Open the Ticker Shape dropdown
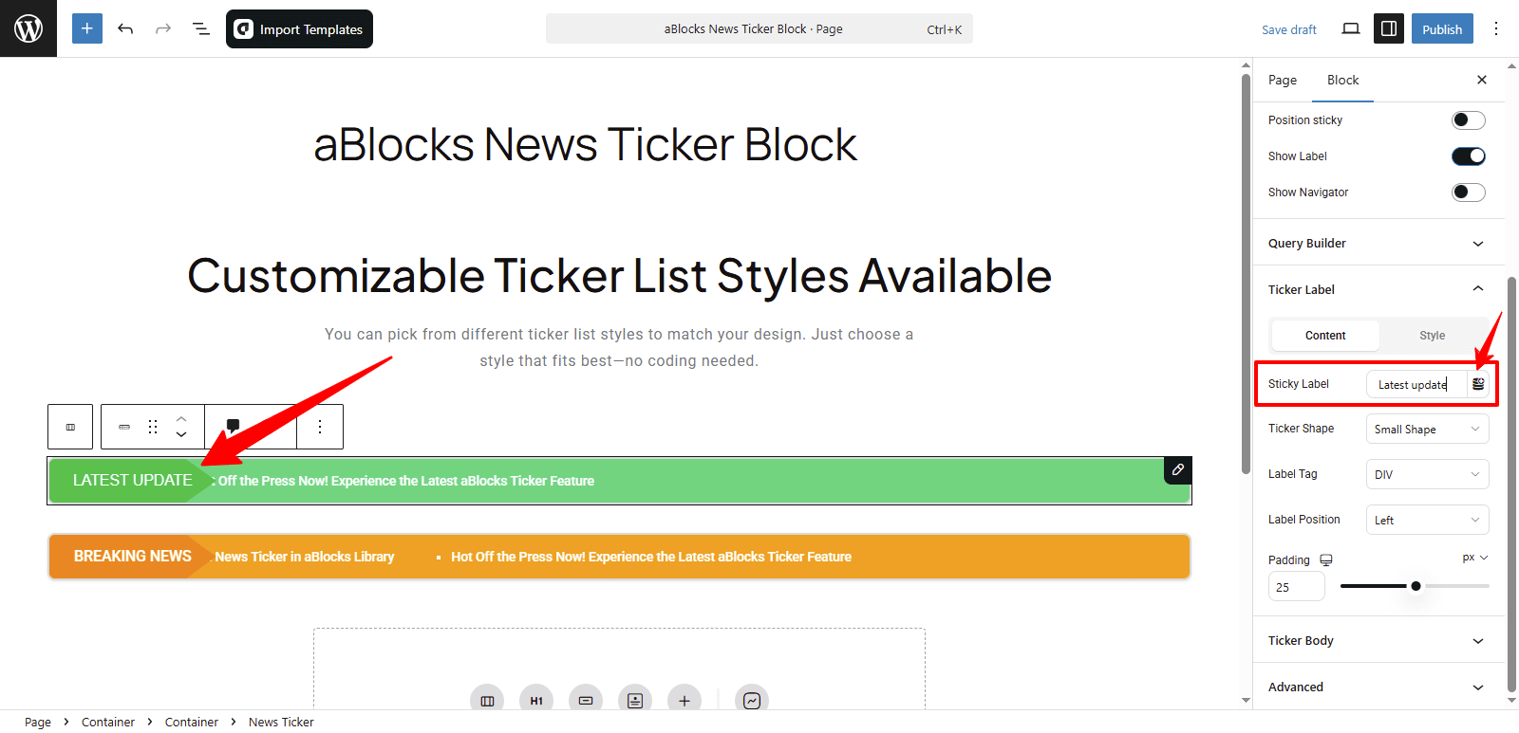1519x733 pixels. tap(1427, 429)
